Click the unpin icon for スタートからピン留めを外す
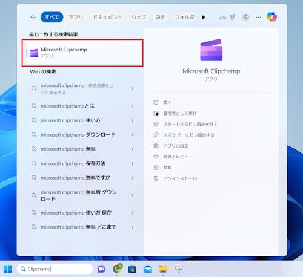This screenshot has height=277, width=303. (x=156, y=124)
